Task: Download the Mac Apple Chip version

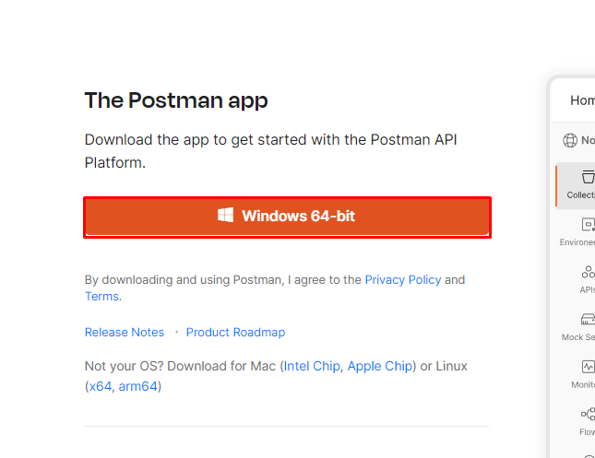Action: 380,366
